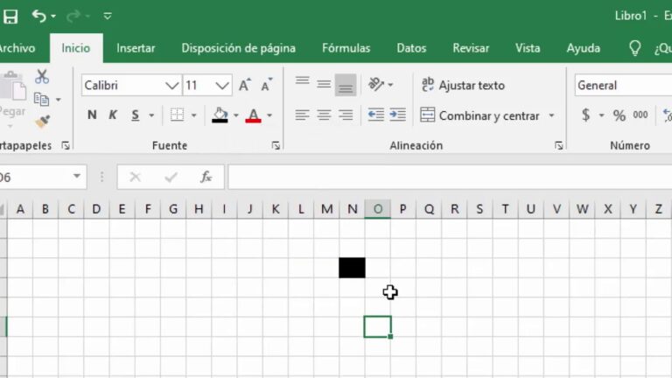
Task: Apply thousands separator 000 style
Action: coord(640,115)
